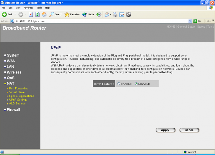Stop page loading with the red X icon

31,14
